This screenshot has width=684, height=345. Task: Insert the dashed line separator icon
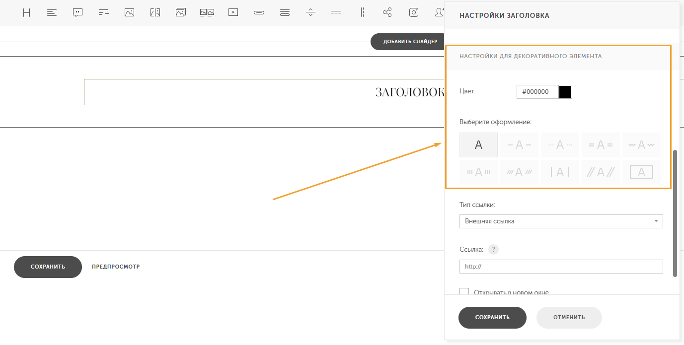[336, 13]
